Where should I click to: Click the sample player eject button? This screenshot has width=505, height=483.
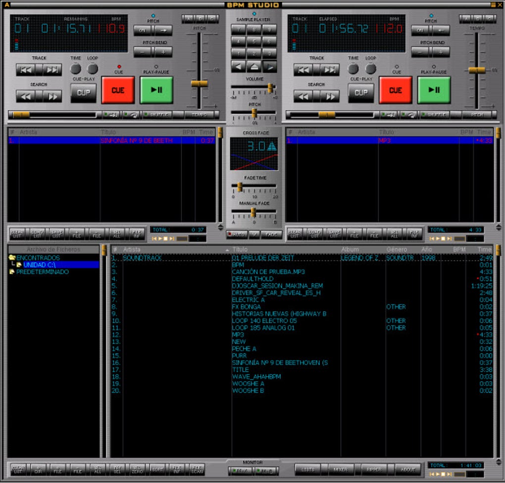[254, 67]
